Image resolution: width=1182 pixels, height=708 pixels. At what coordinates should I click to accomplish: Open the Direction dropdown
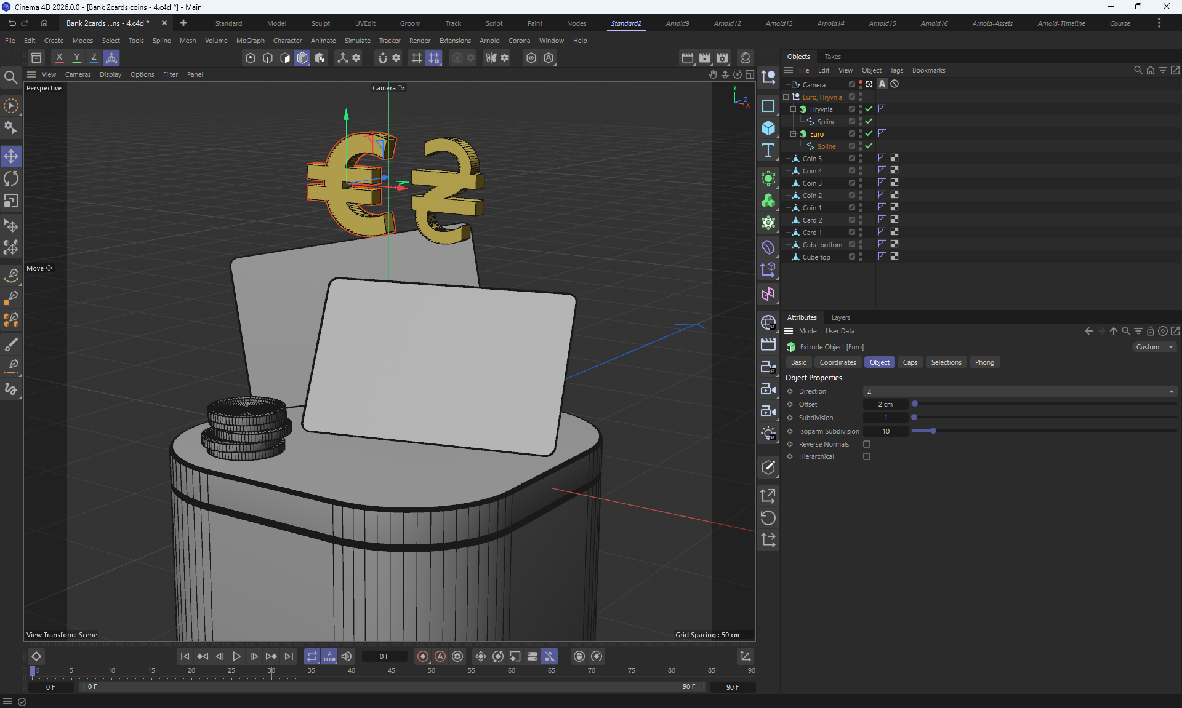1019,391
